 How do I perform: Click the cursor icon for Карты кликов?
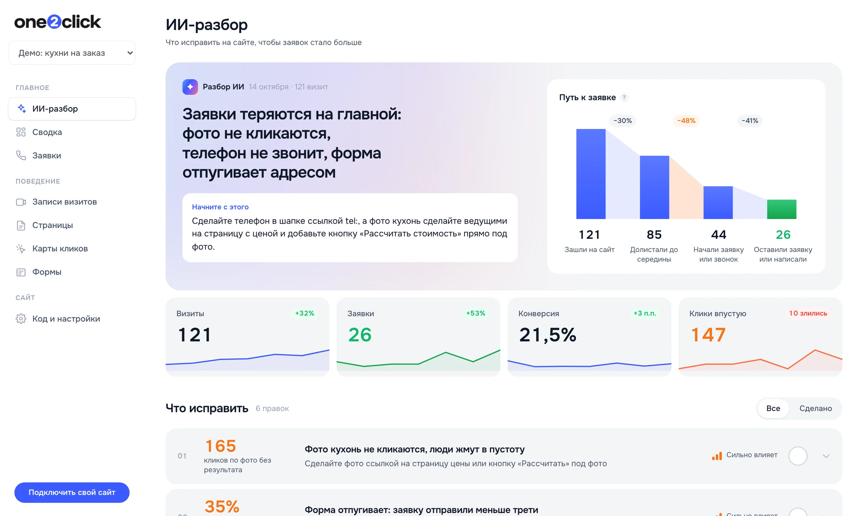pos(21,249)
